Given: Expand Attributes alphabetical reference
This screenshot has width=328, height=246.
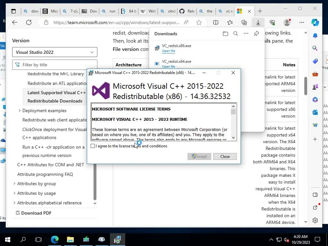Looking at the screenshot, I should pyautogui.click(x=14, y=203).
